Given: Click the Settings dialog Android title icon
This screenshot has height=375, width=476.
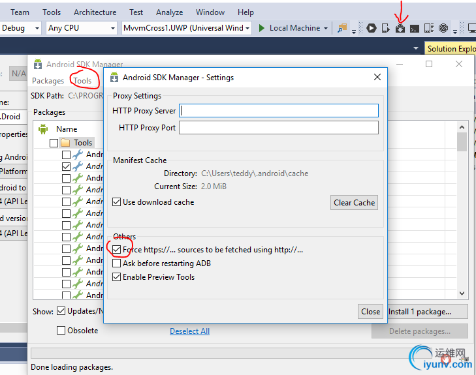Looking at the screenshot, I should click(114, 78).
